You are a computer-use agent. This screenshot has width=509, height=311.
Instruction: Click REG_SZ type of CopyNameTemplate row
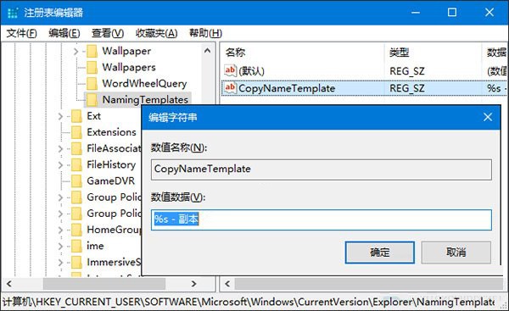click(406, 88)
